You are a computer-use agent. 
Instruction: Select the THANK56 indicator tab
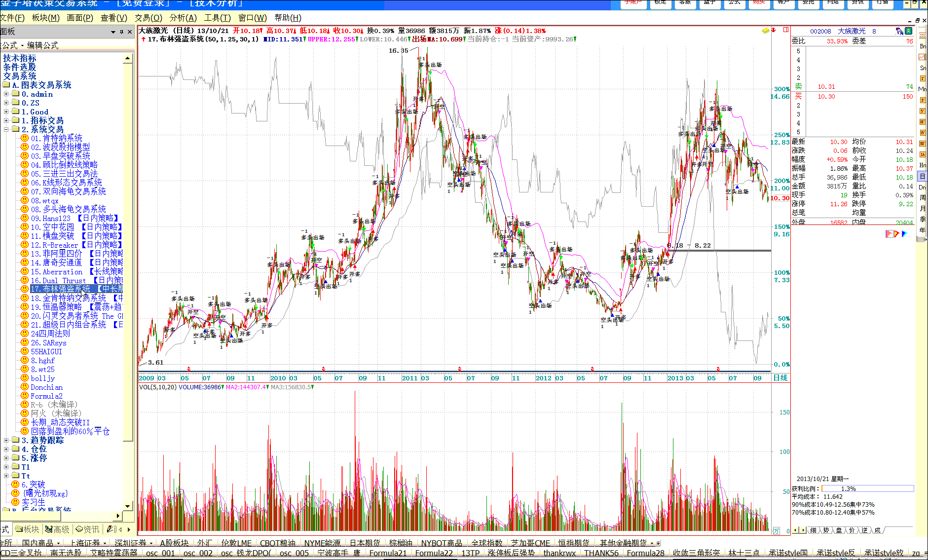pyautogui.click(x=601, y=553)
